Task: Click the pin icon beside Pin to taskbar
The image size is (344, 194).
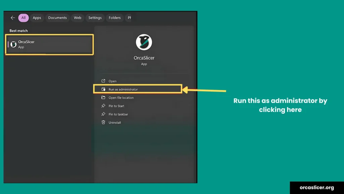Action: point(103,114)
